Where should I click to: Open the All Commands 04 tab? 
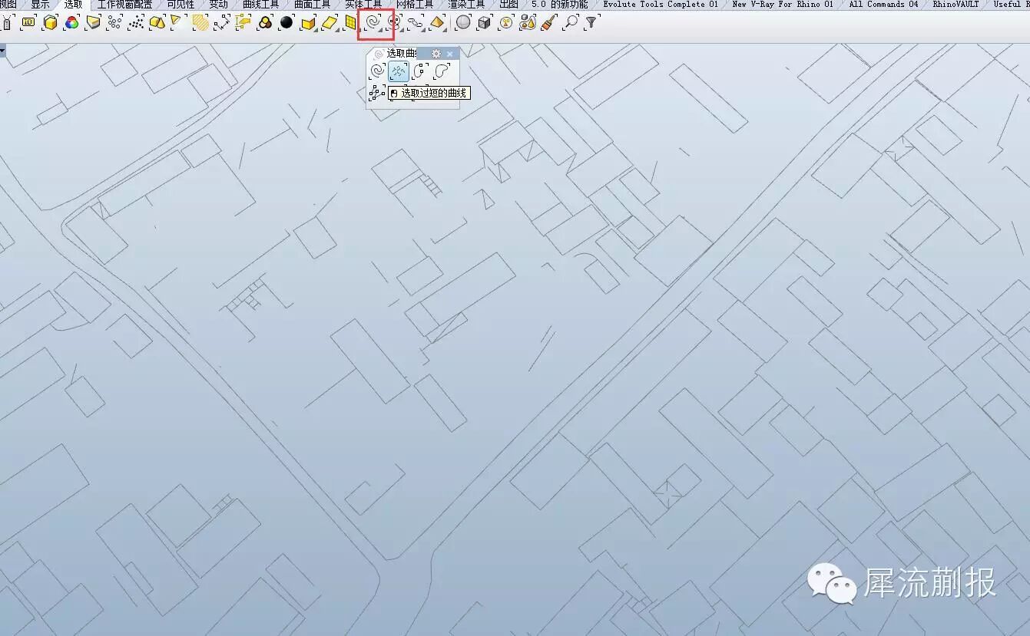(x=883, y=5)
